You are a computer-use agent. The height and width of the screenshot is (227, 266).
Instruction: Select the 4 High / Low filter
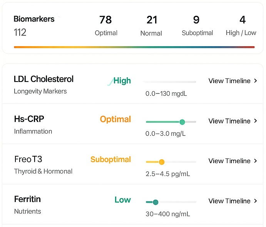tap(241, 25)
